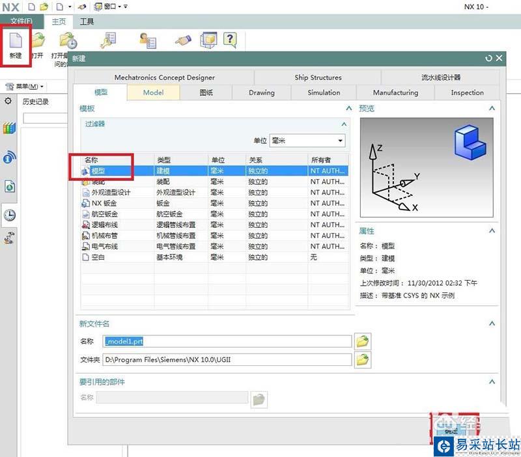Collapse the 属性 properties section
Viewport: 521px width, 457px height.
tap(492, 230)
